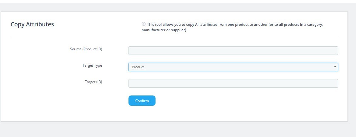Click the 'Target (ID)' label
The height and width of the screenshot is (137, 356).
[x=94, y=82]
